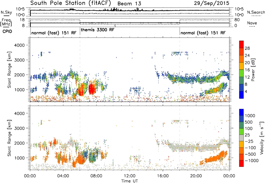Pick the blue top segment of Velocity colorbar
Image resolution: width=265 pixels, height=183 pixels.
click(241, 112)
